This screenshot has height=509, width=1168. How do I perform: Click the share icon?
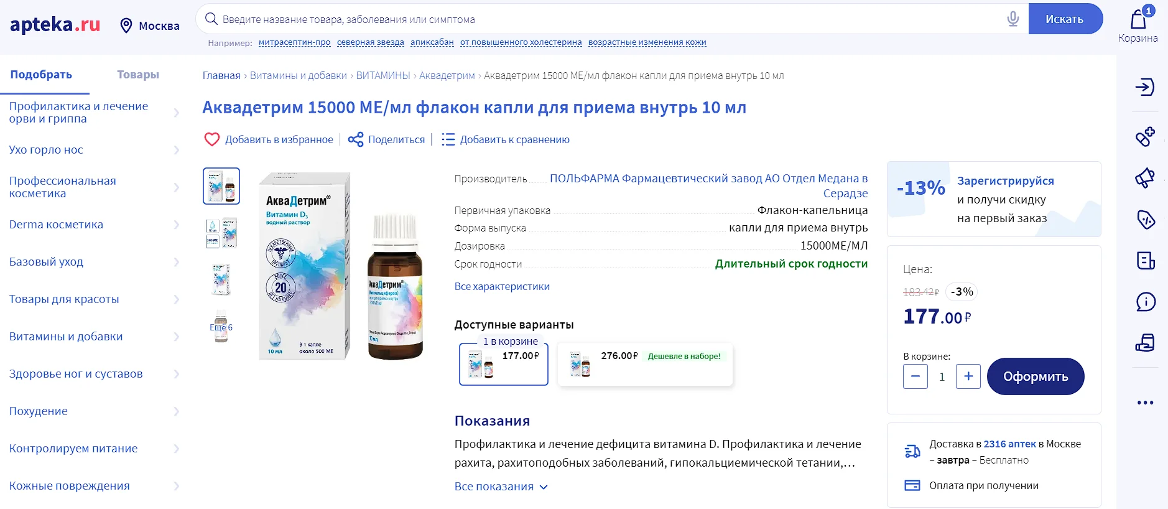[x=356, y=139]
